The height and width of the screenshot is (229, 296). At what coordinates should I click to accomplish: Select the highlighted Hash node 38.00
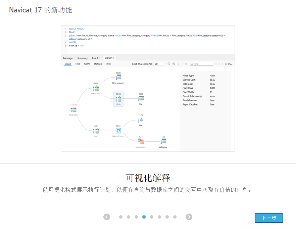(118, 99)
